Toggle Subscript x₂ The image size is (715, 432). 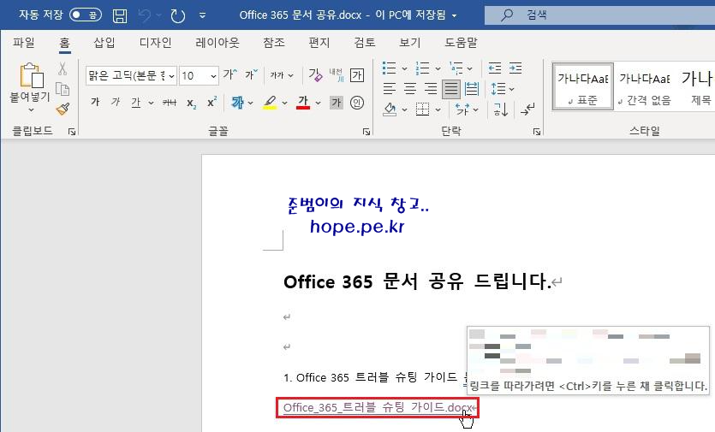click(x=192, y=103)
